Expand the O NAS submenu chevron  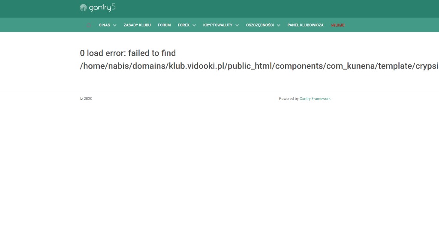[x=114, y=25]
